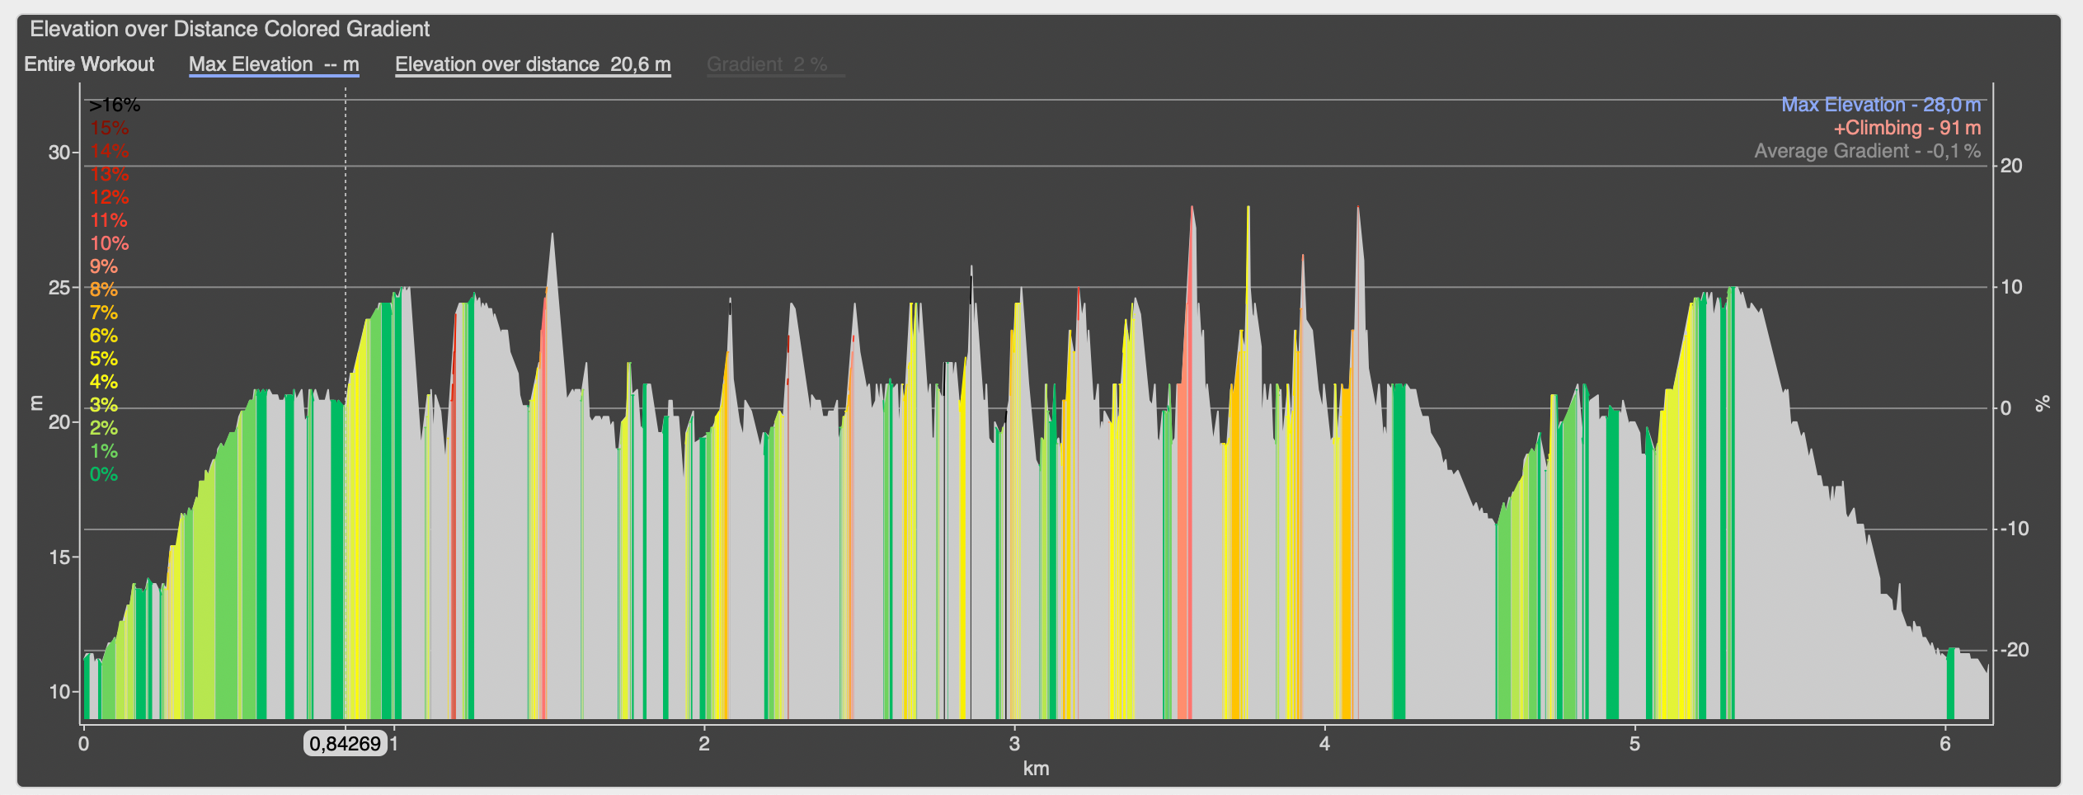The image size is (2083, 795).
Task: Click the -10 tick on gradient axis
Action: tap(2015, 529)
